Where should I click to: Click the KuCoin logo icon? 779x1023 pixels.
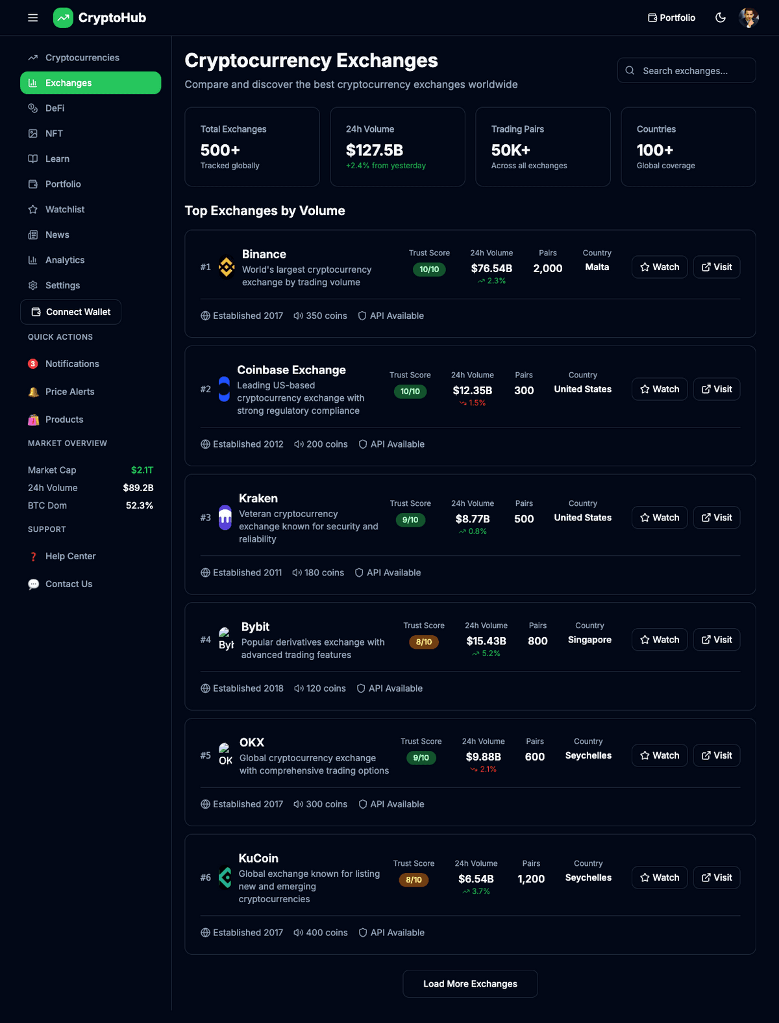click(x=225, y=878)
